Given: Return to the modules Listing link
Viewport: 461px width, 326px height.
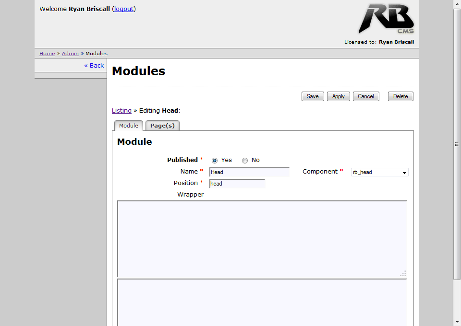Looking at the screenshot, I should pyautogui.click(x=121, y=111).
